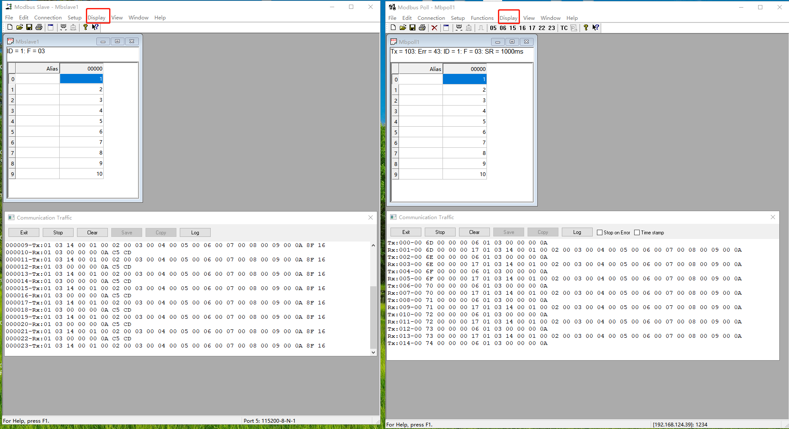Click function 17 toolbar button in Modbus Poll
The image size is (789, 429).
coord(532,28)
